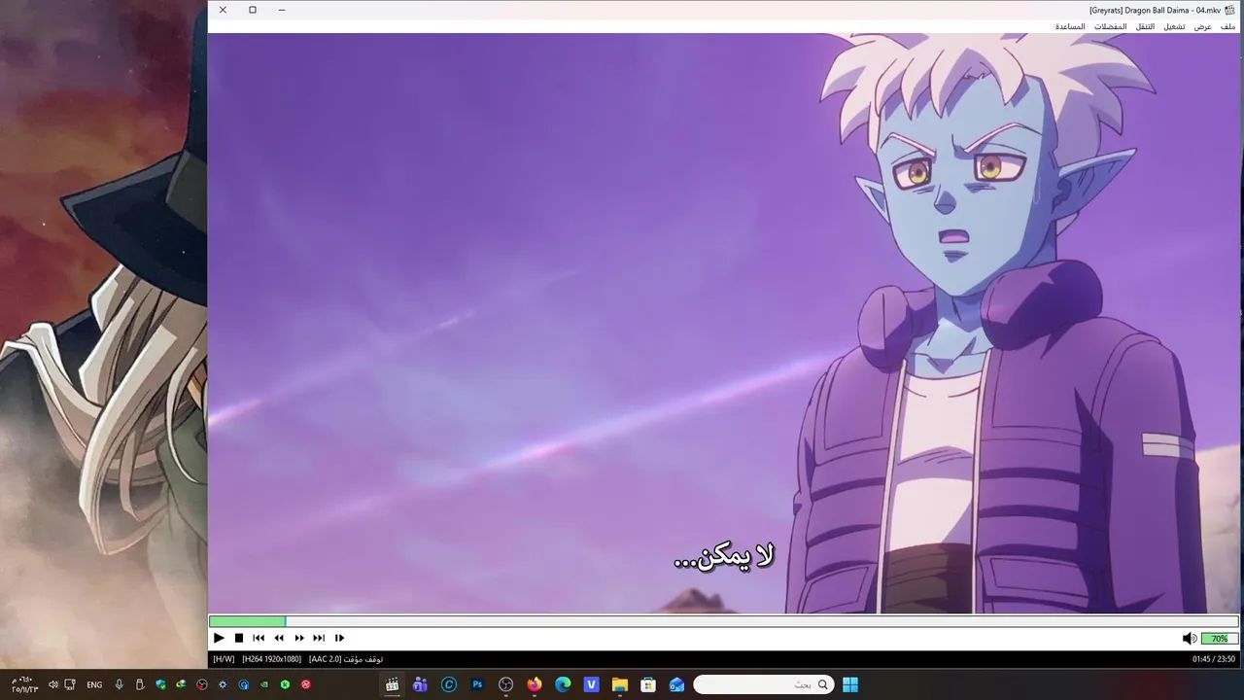Viewport: 1244px width, 700px height.
Task: Open OBS Studio from the taskbar
Action: (506, 684)
